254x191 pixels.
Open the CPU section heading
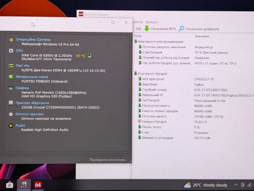19,51
